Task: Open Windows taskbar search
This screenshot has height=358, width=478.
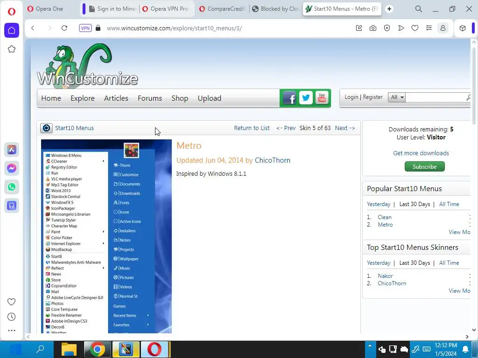Action: 40,349
